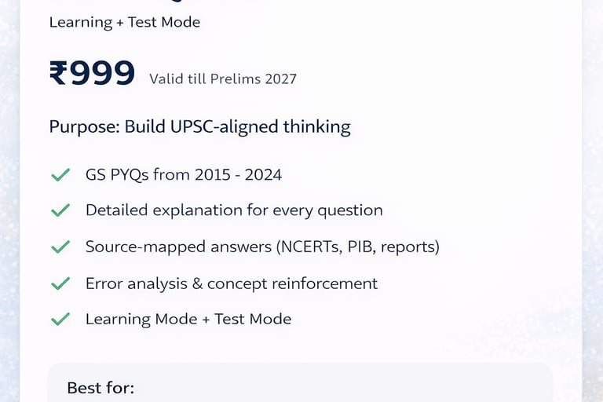Click the Best for: heading

click(x=100, y=388)
